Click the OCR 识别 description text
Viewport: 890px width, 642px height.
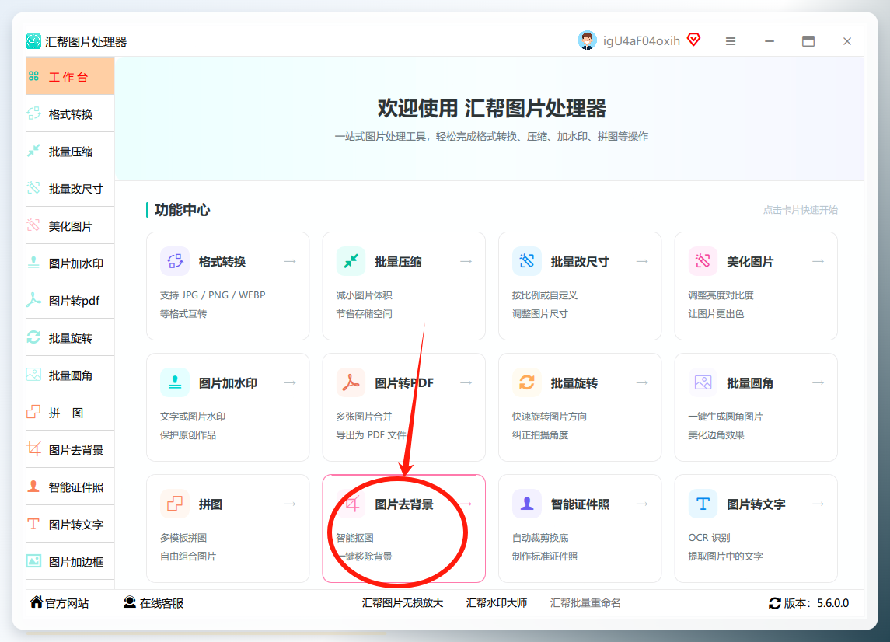coord(709,538)
